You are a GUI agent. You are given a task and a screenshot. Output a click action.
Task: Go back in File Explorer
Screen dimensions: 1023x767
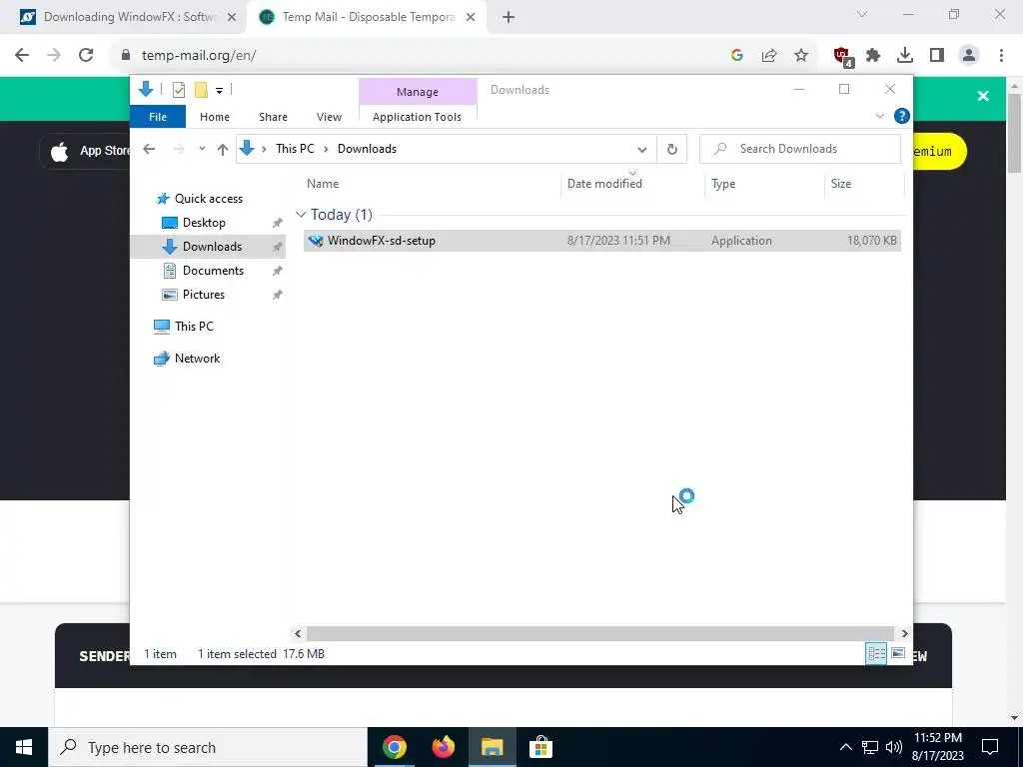[x=149, y=150]
